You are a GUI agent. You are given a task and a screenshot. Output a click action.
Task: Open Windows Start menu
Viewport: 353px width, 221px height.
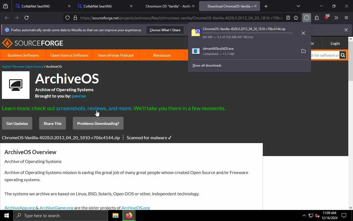point(7,215)
